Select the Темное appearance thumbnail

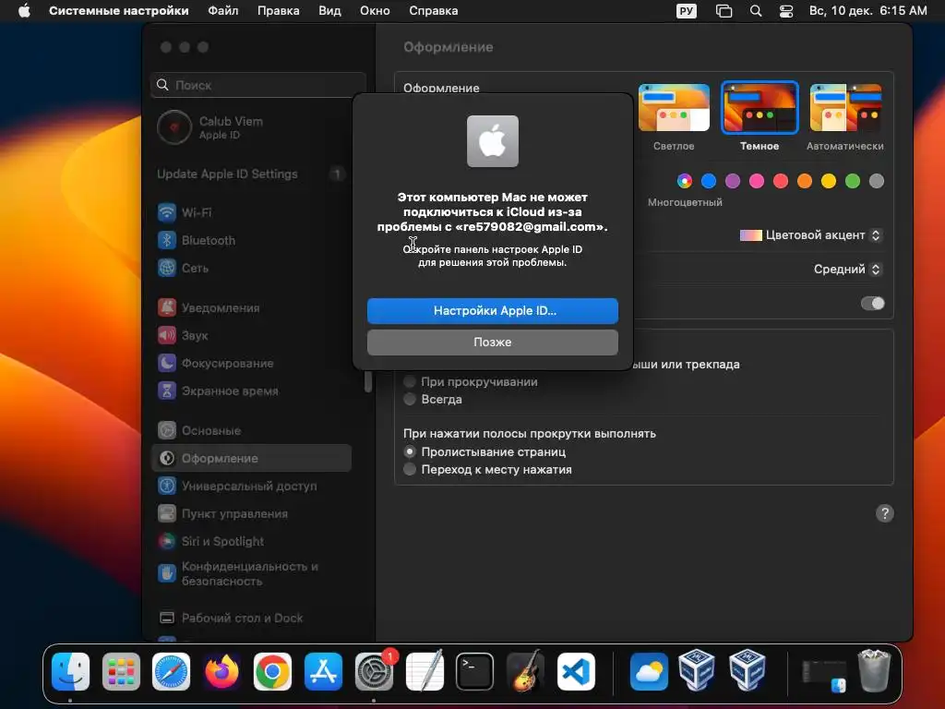tap(760, 107)
